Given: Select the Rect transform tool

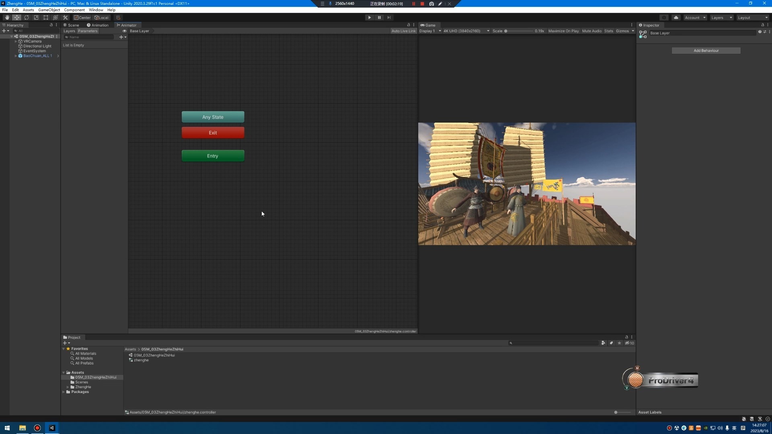Looking at the screenshot, I should tap(45, 18).
